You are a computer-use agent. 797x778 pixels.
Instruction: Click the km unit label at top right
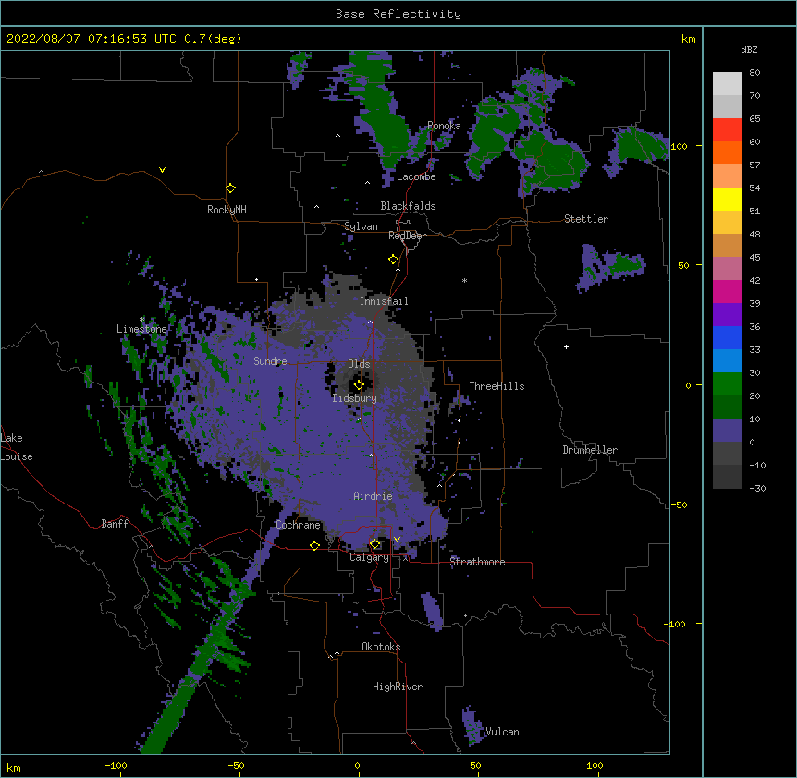(x=689, y=39)
